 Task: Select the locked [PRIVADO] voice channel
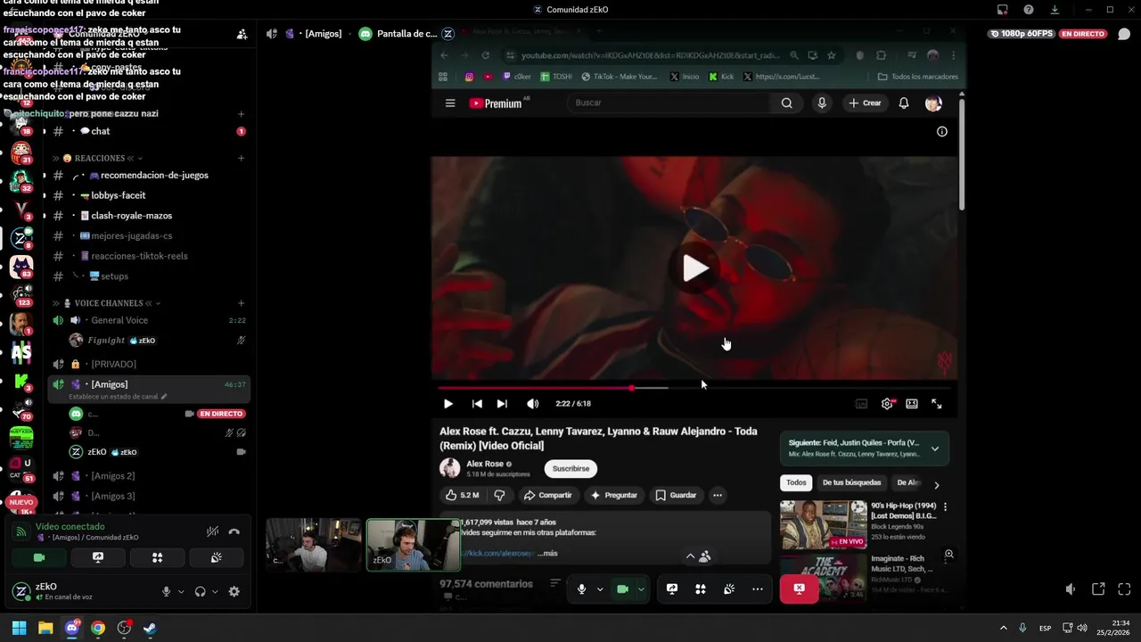(x=147, y=364)
